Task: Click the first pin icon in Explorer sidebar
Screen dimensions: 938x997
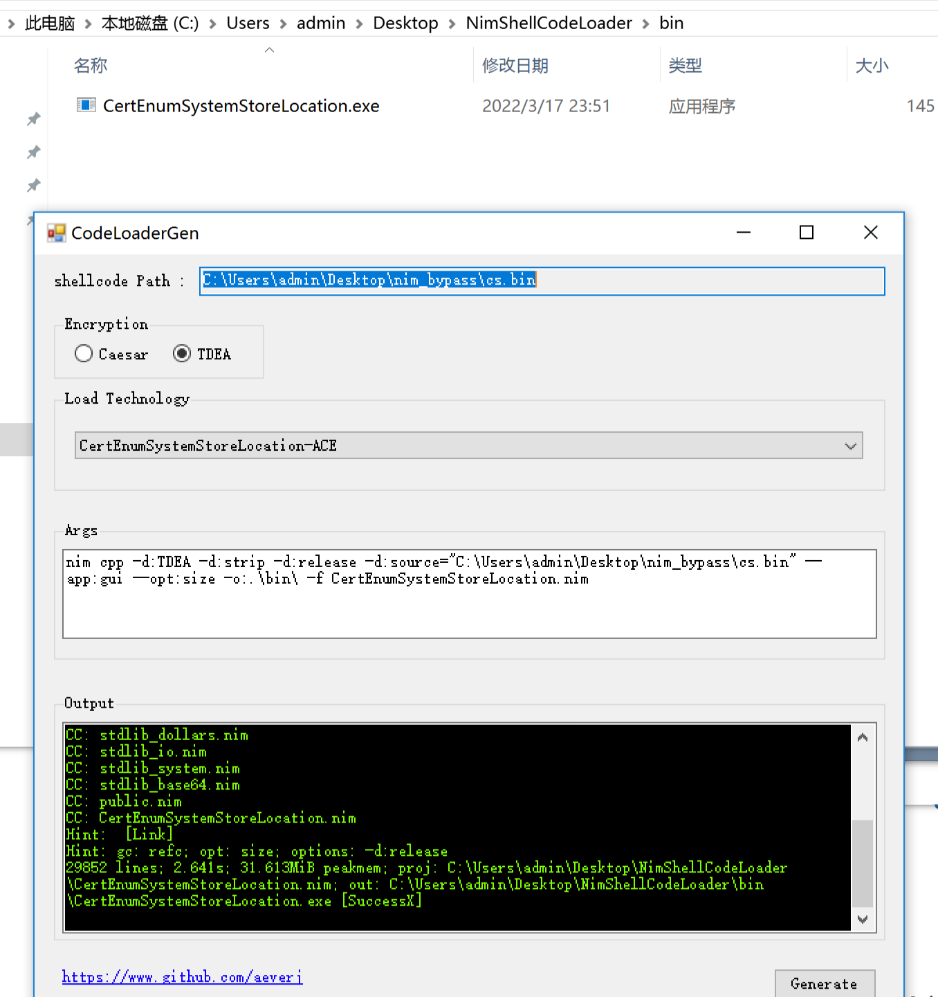Action: (x=33, y=119)
